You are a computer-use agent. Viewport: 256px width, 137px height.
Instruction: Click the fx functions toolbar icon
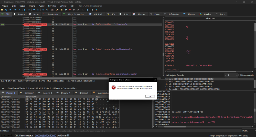74,10
